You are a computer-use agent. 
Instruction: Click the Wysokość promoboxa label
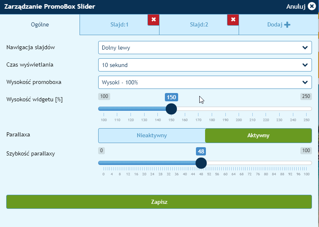point(34,82)
